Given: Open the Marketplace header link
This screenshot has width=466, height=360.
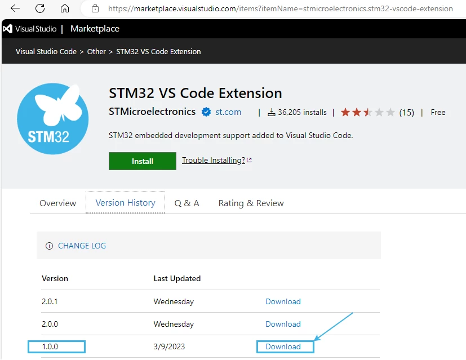Looking at the screenshot, I should click(95, 29).
